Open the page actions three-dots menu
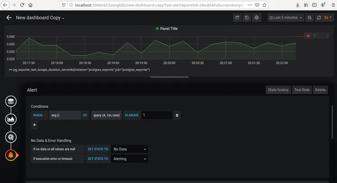This screenshot has height=183, width=337. click(x=250, y=5)
